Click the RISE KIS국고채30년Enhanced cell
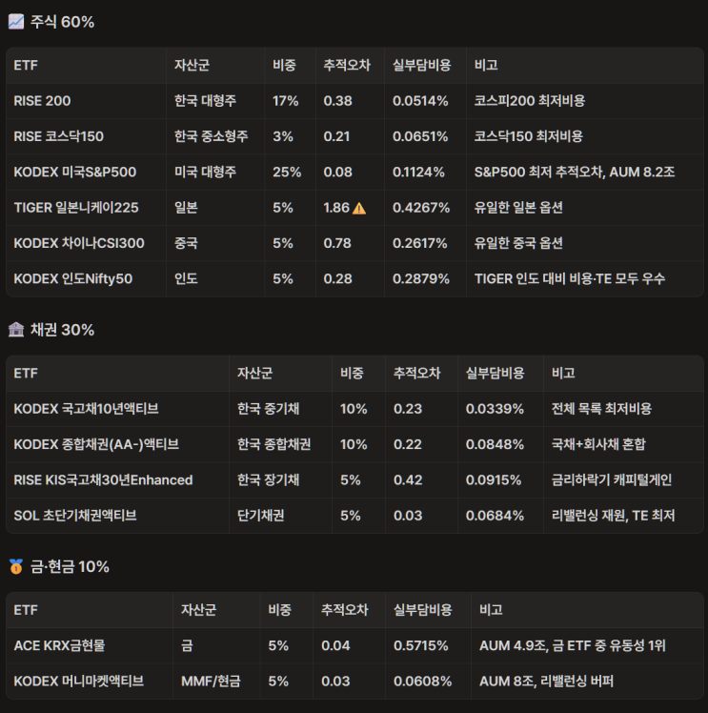 coord(103,479)
